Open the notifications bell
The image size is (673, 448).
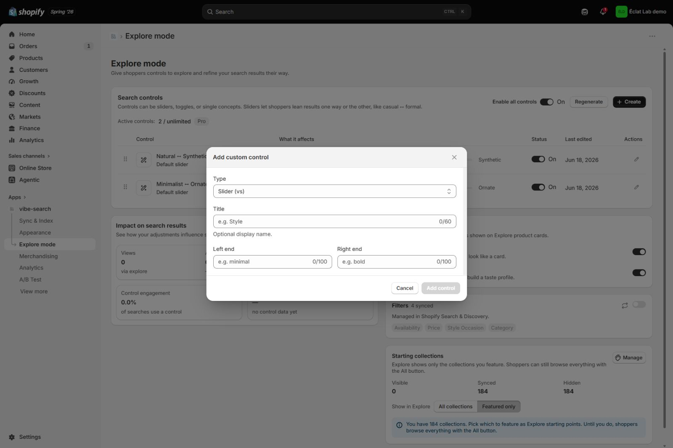pyautogui.click(x=603, y=12)
